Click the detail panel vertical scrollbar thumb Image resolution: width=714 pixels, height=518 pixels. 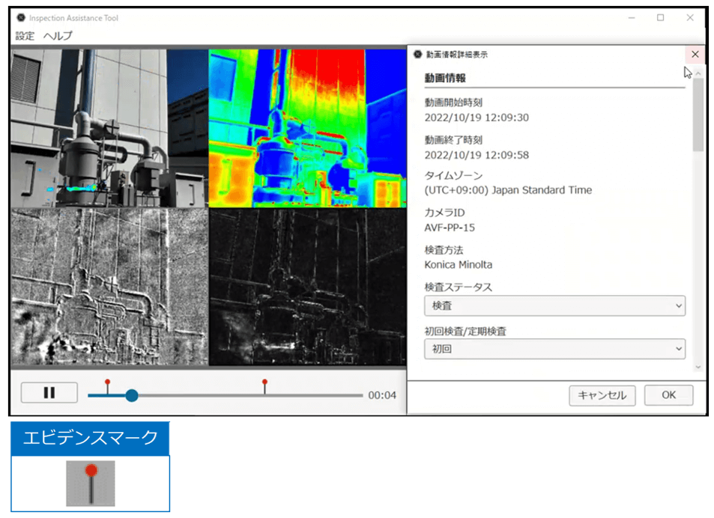698,115
